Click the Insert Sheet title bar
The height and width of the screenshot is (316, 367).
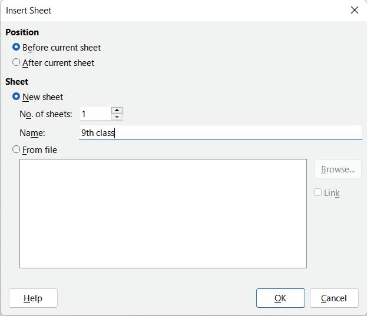[x=177, y=10]
